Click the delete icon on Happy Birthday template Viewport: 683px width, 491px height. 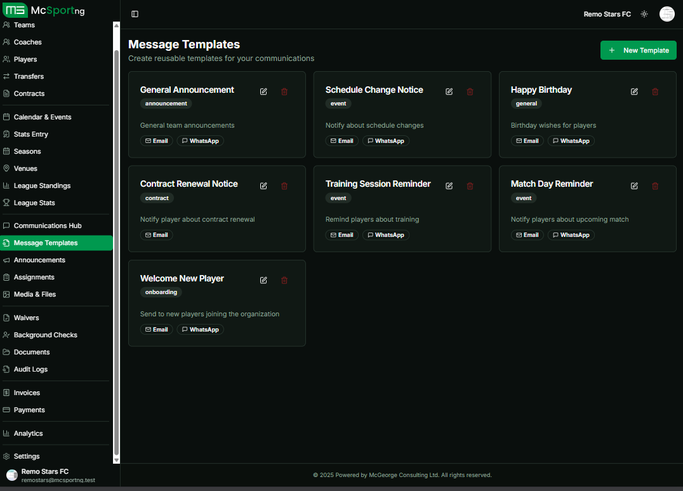(x=655, y=91)
